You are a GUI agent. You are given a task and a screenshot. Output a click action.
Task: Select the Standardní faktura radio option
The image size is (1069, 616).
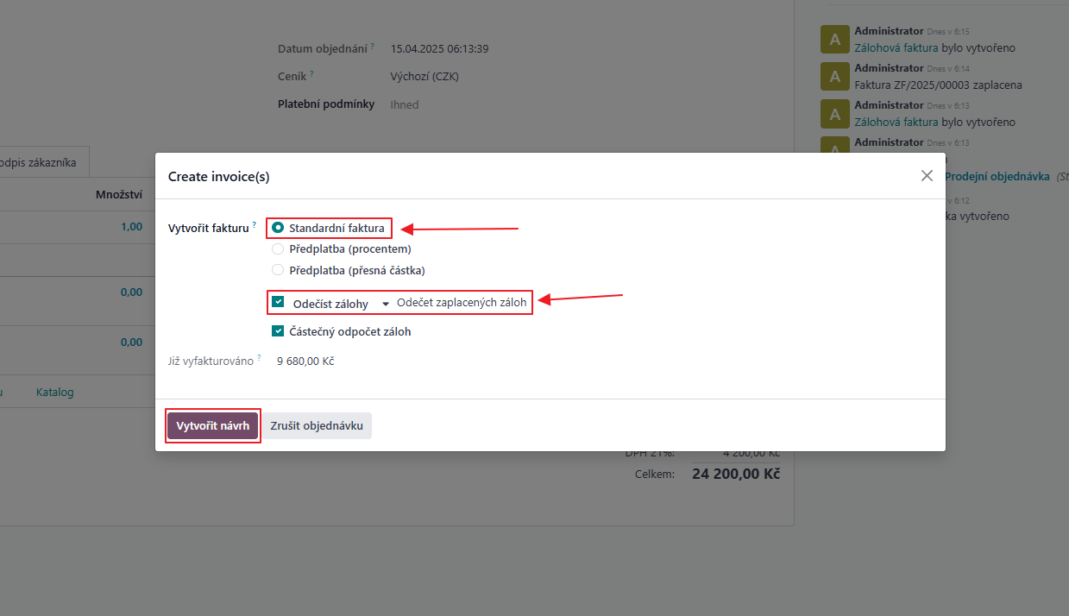278,228
